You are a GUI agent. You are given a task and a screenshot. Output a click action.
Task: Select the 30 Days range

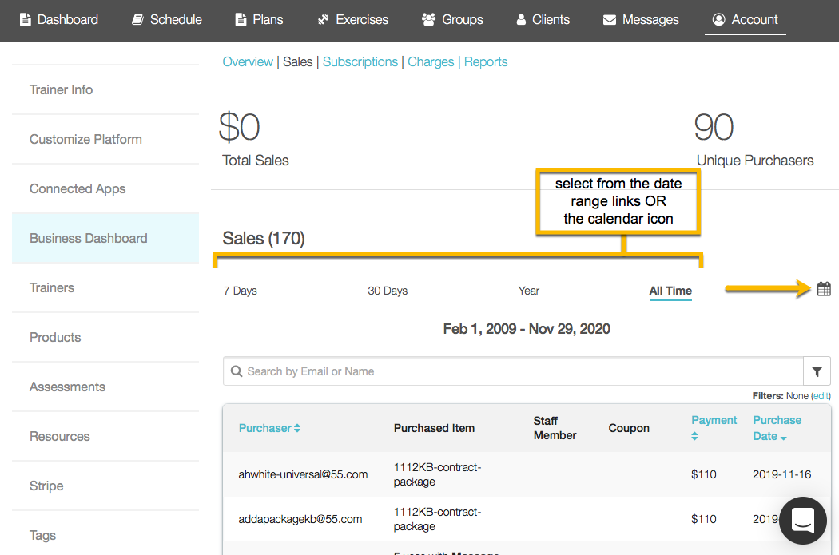pos(388,291)
